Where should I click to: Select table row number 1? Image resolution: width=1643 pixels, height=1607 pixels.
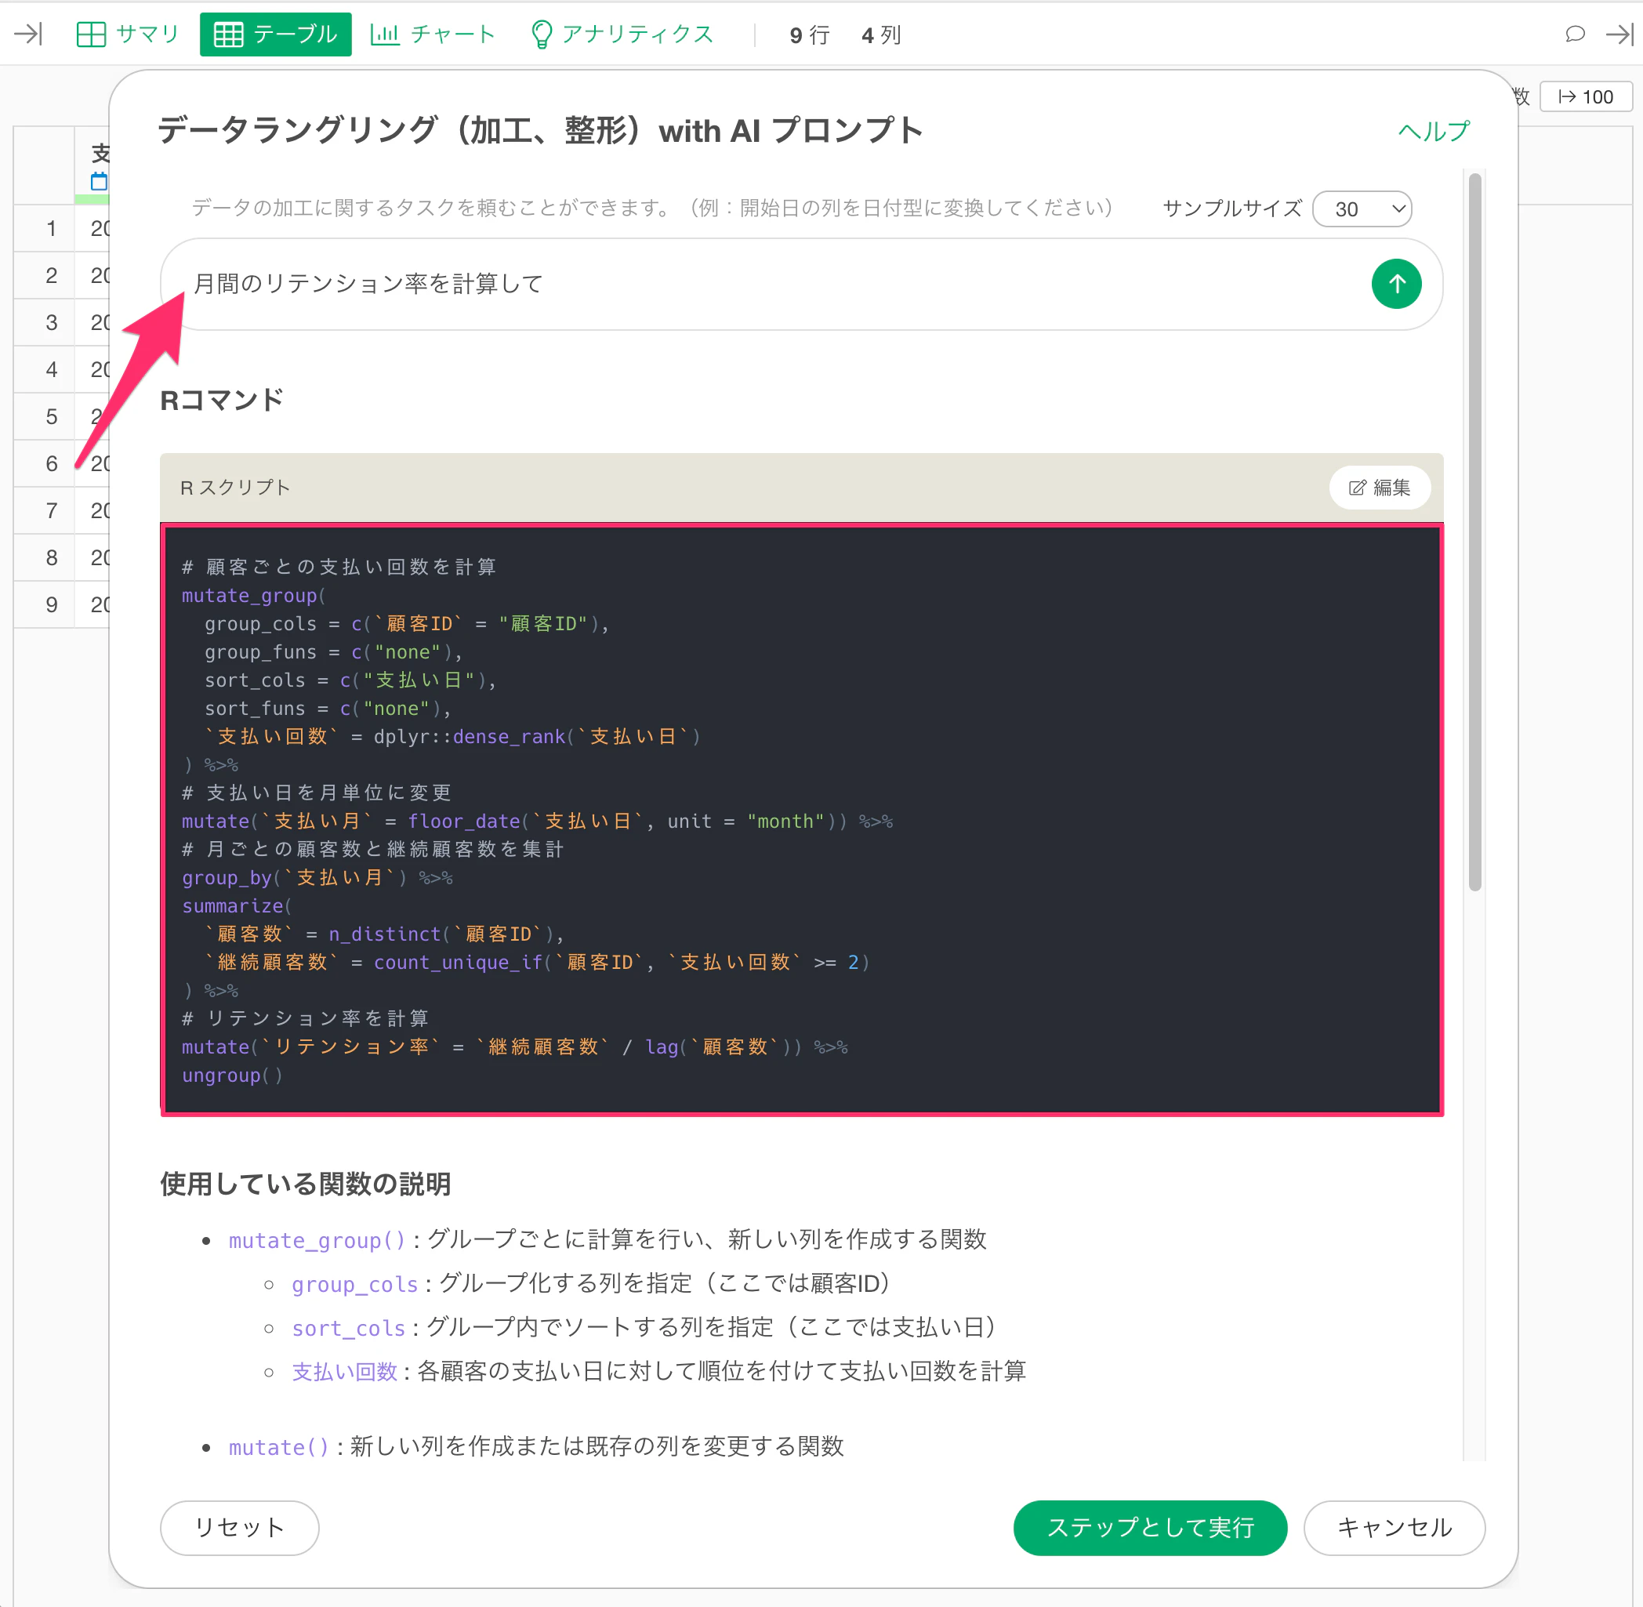coord(52,228)
